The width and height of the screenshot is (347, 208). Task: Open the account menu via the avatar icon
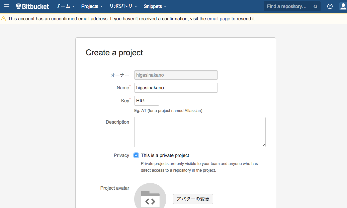(x=343, y=6)
